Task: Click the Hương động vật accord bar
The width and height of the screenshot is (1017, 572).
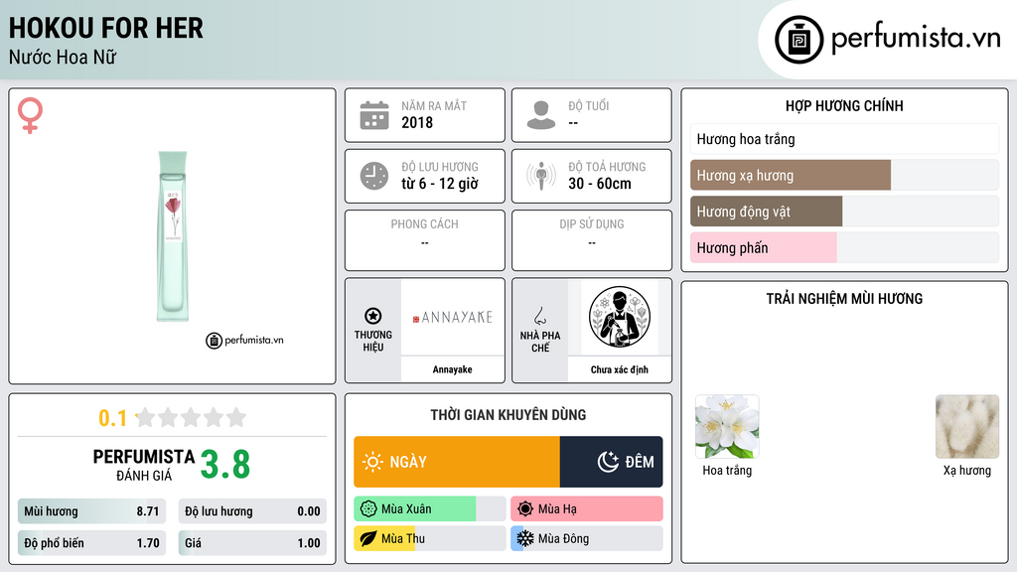Action: click(844, 212)
